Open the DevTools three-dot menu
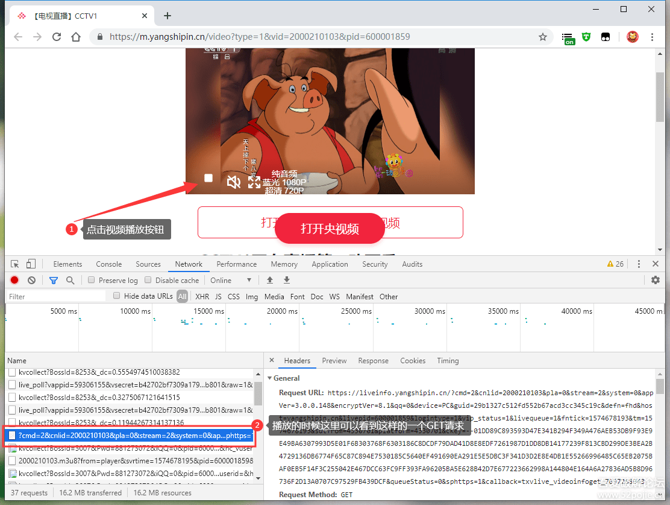This screenshot has height=505, width=670. coord(639,264)
